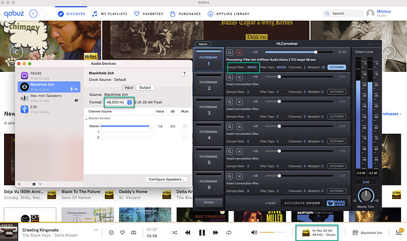Switch to Output tab in Audio Devices
This screenshot has height=241, width=407.
click(x=145, y=88)
